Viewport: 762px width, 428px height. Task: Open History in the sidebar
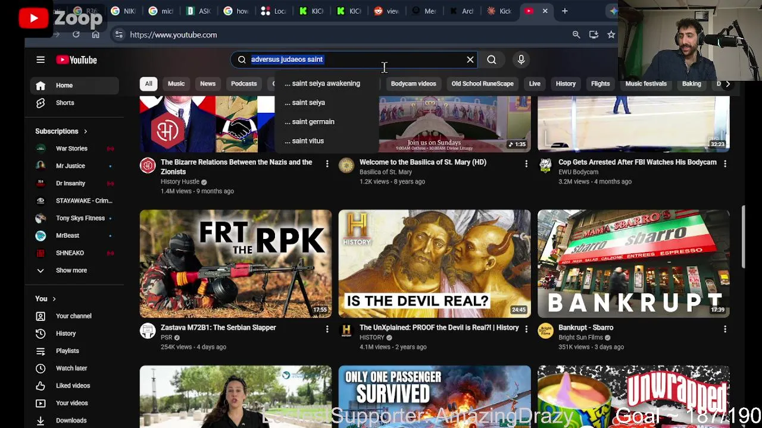click(74, 333)
